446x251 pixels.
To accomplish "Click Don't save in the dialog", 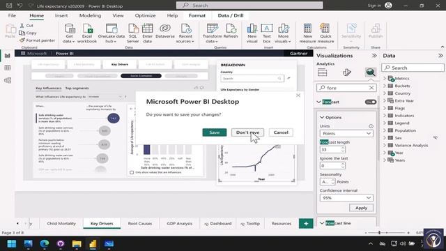I will pyautogui.click(x=247, y=132).
